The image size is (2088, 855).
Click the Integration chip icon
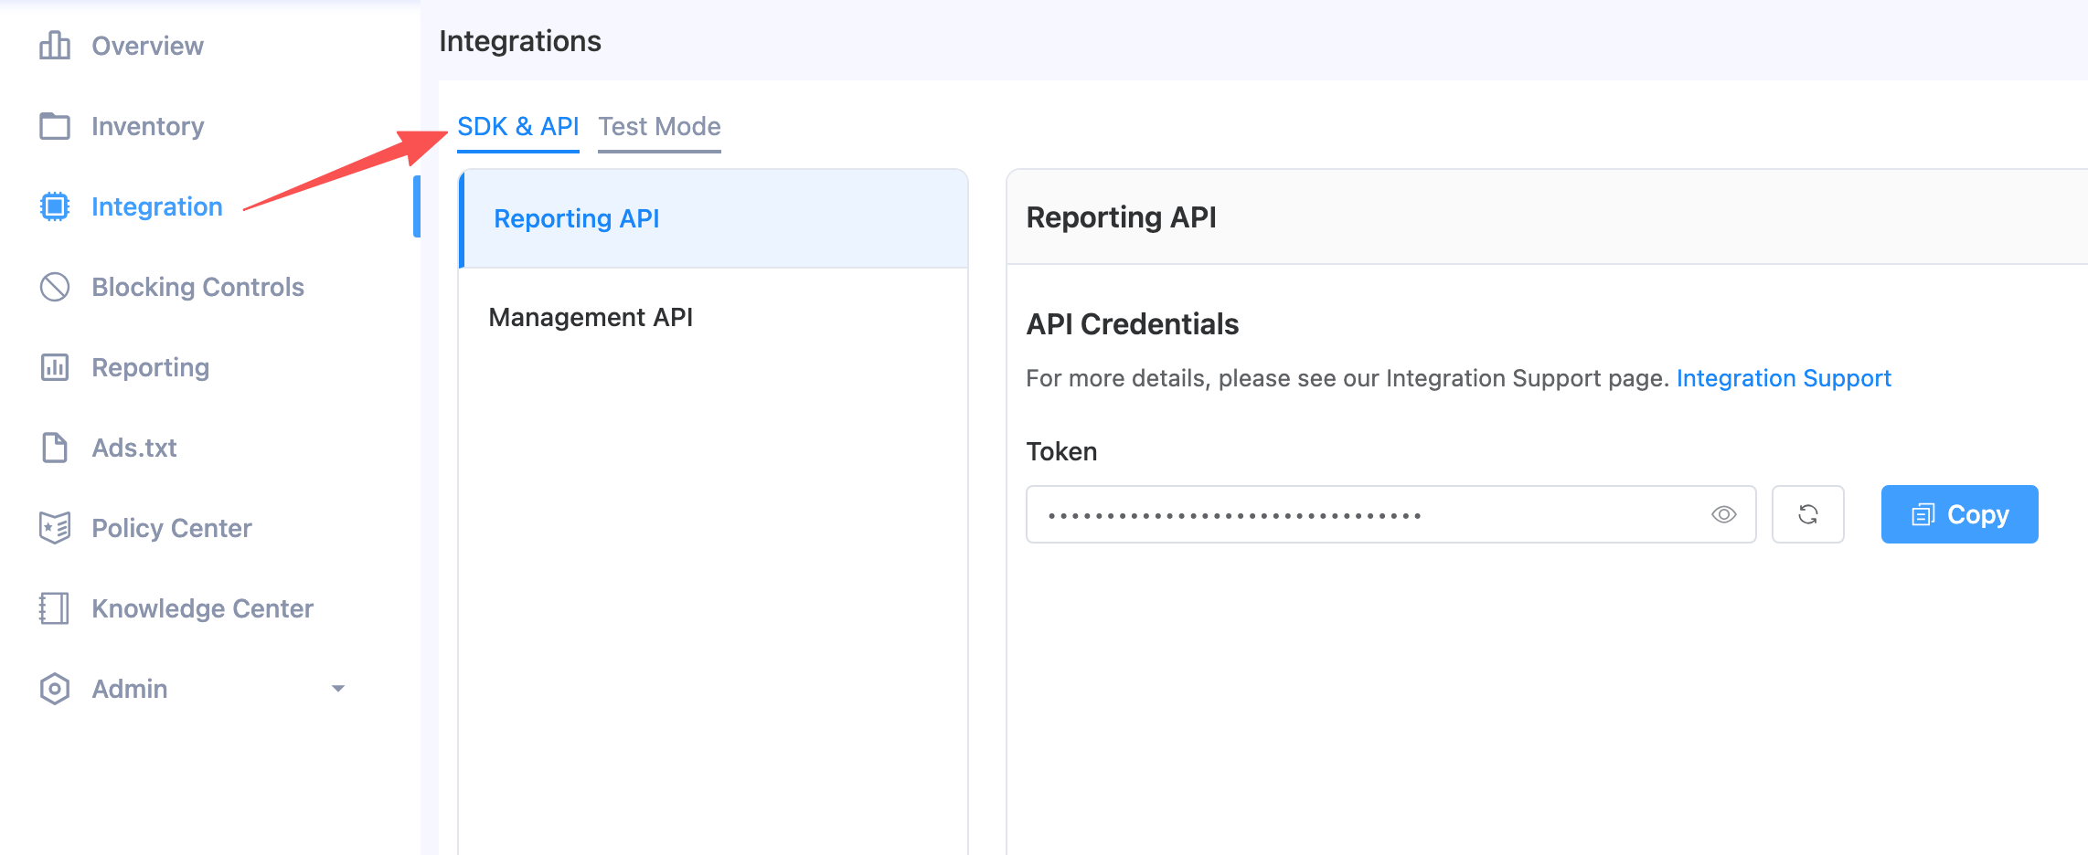(x=54, y=206)
